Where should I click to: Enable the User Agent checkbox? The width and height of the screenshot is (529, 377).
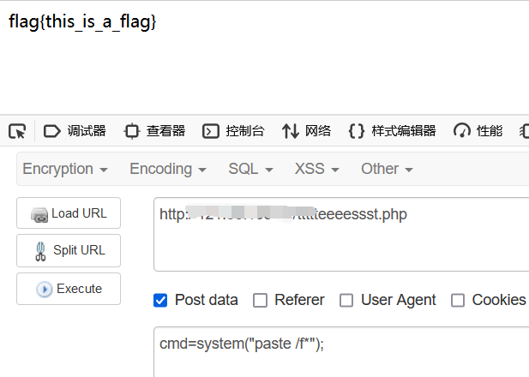pyautogui.click(x=346, y=300)
